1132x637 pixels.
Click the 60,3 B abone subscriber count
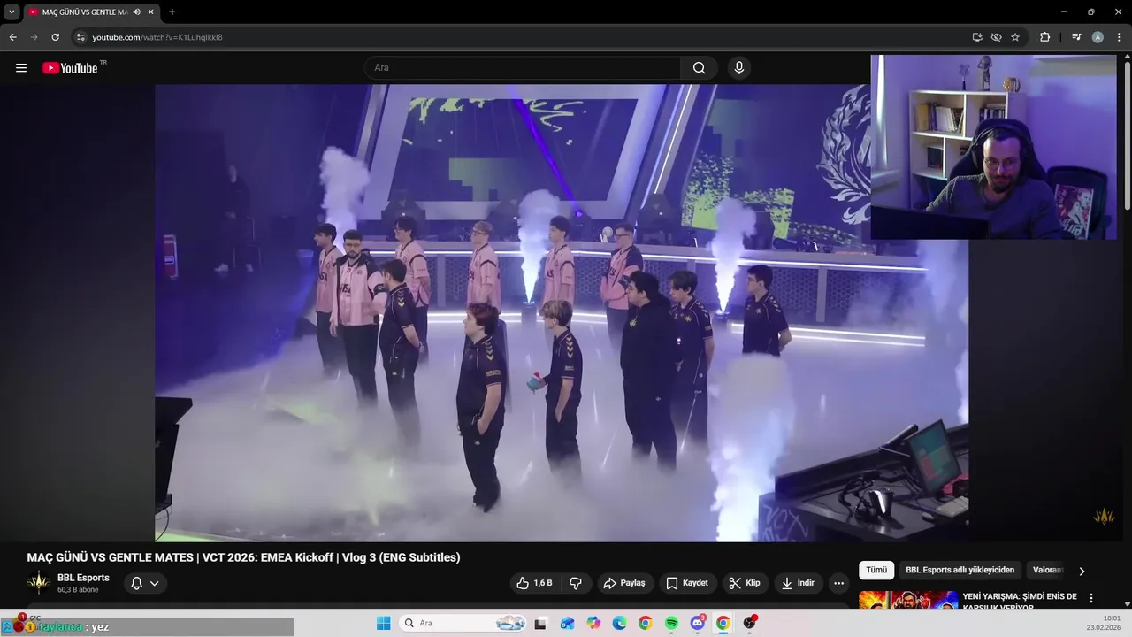[78, 590]
